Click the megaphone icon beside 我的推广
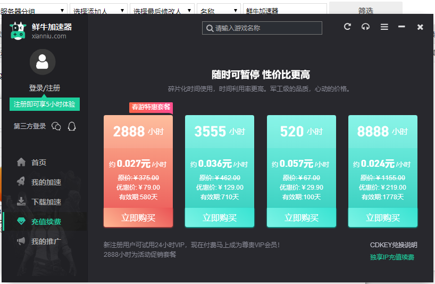435x284 pixels. tap(21, 241)
